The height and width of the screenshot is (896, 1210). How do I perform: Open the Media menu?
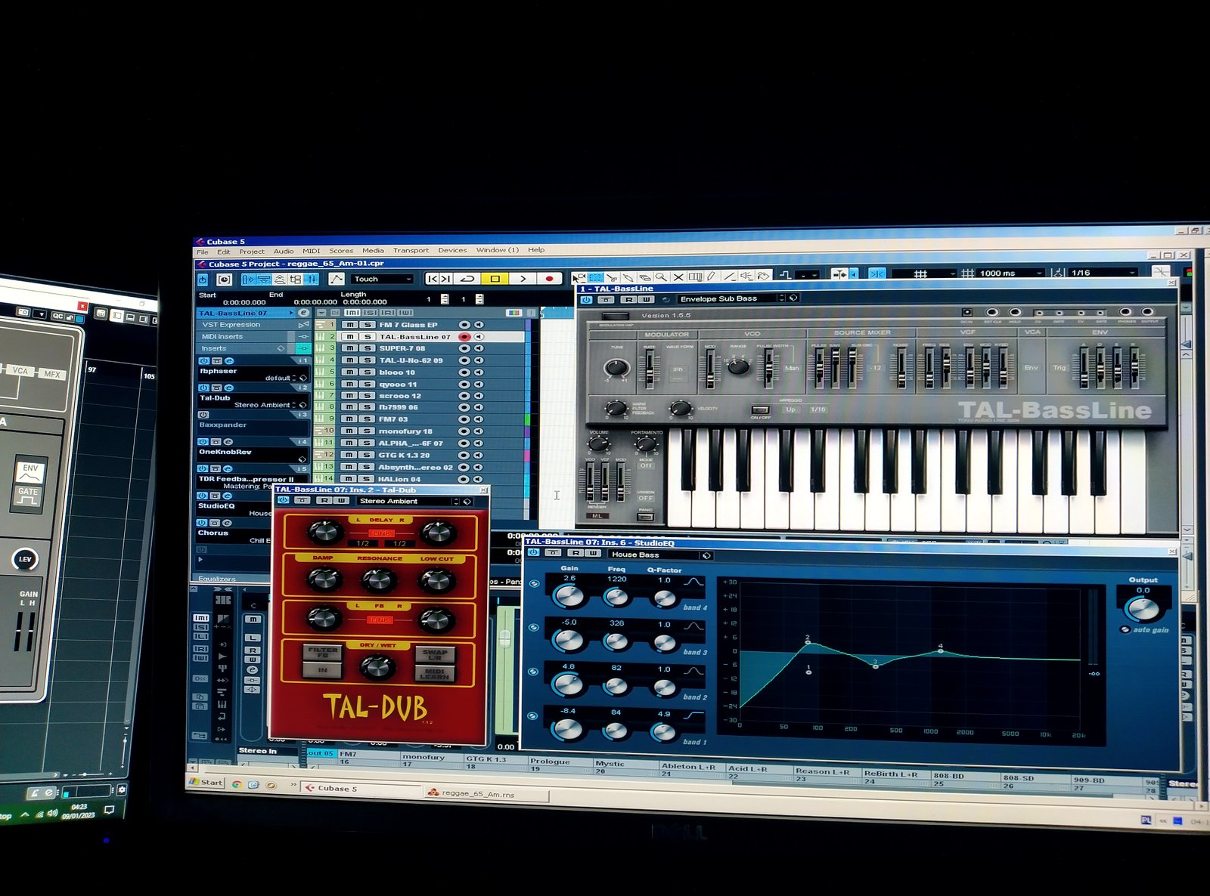coord(373,250)
